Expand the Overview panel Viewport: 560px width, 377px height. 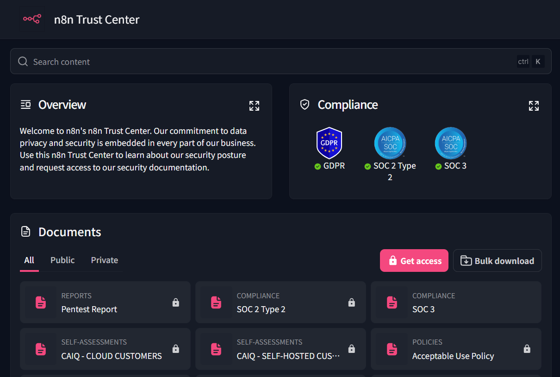tap(254, 106)
